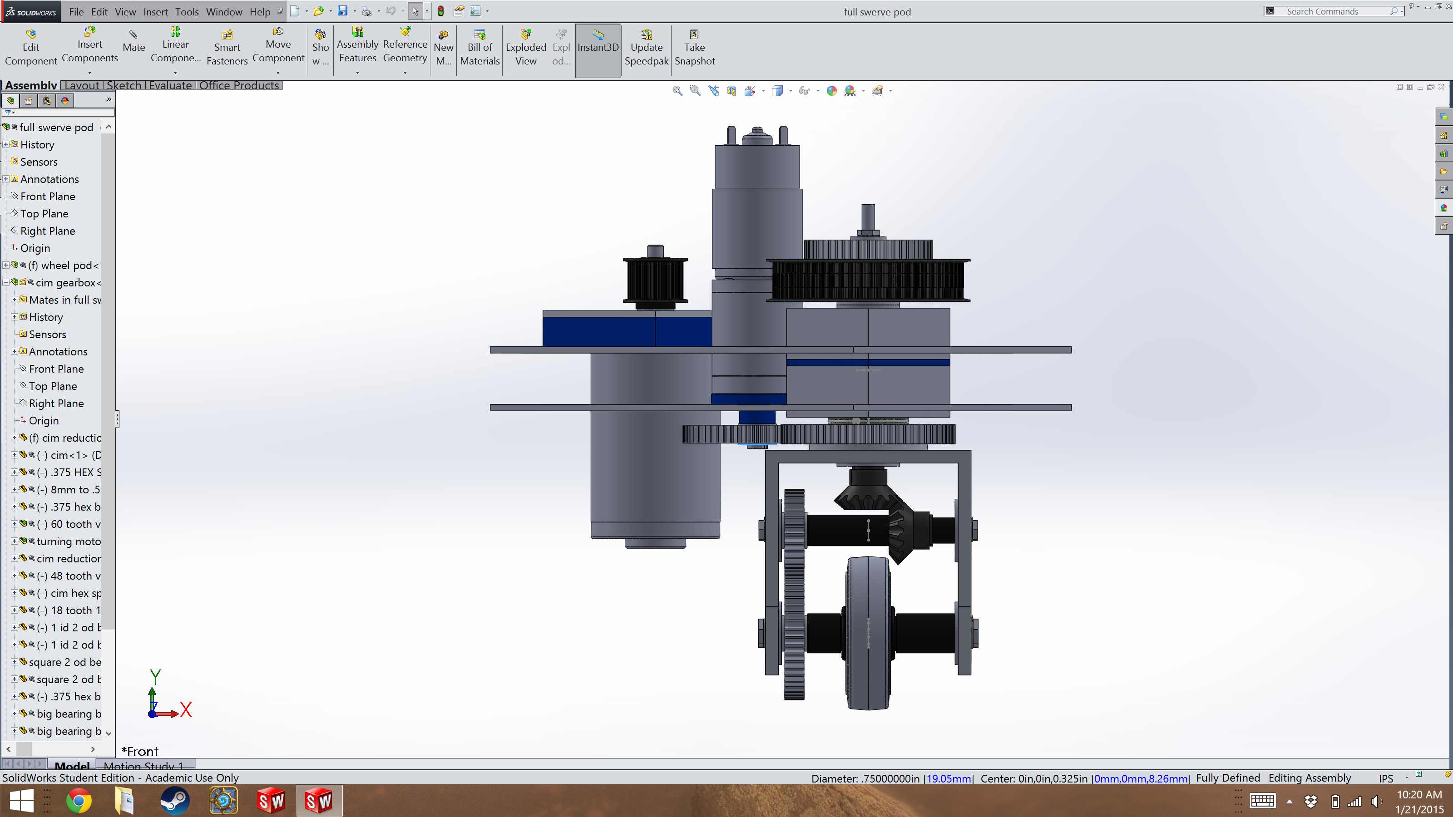This screenshot has height=817, width=1453.
Task: Open Insert Components dropdown arrow
Action: [90, 73]
